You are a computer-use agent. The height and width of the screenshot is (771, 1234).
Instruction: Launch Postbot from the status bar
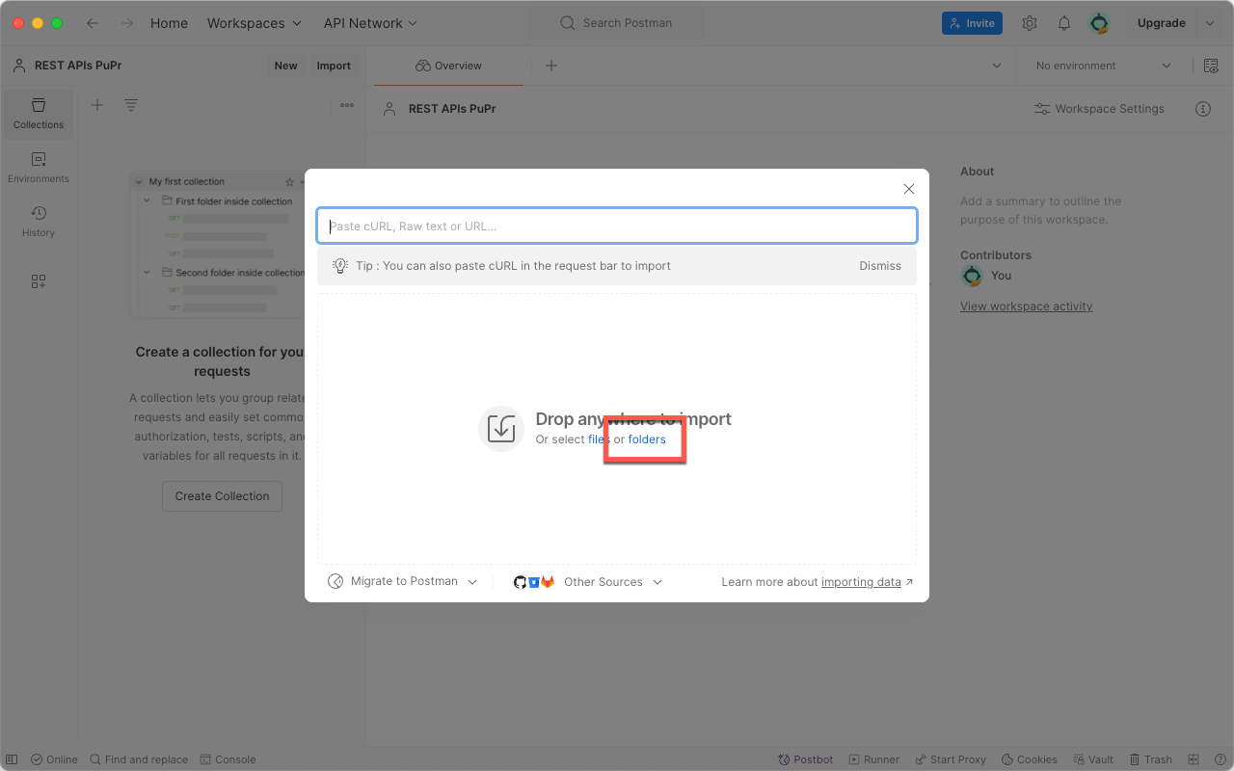(x=806, y=759)
